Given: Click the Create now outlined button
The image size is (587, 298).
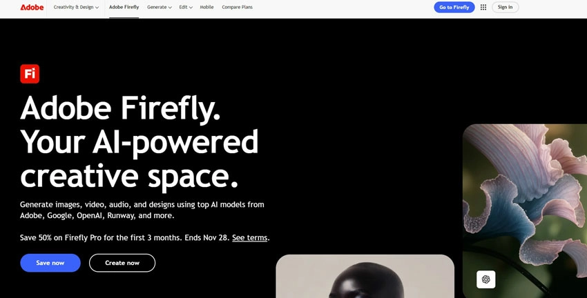Looking at the screenshot, I should tap(122, 263).
